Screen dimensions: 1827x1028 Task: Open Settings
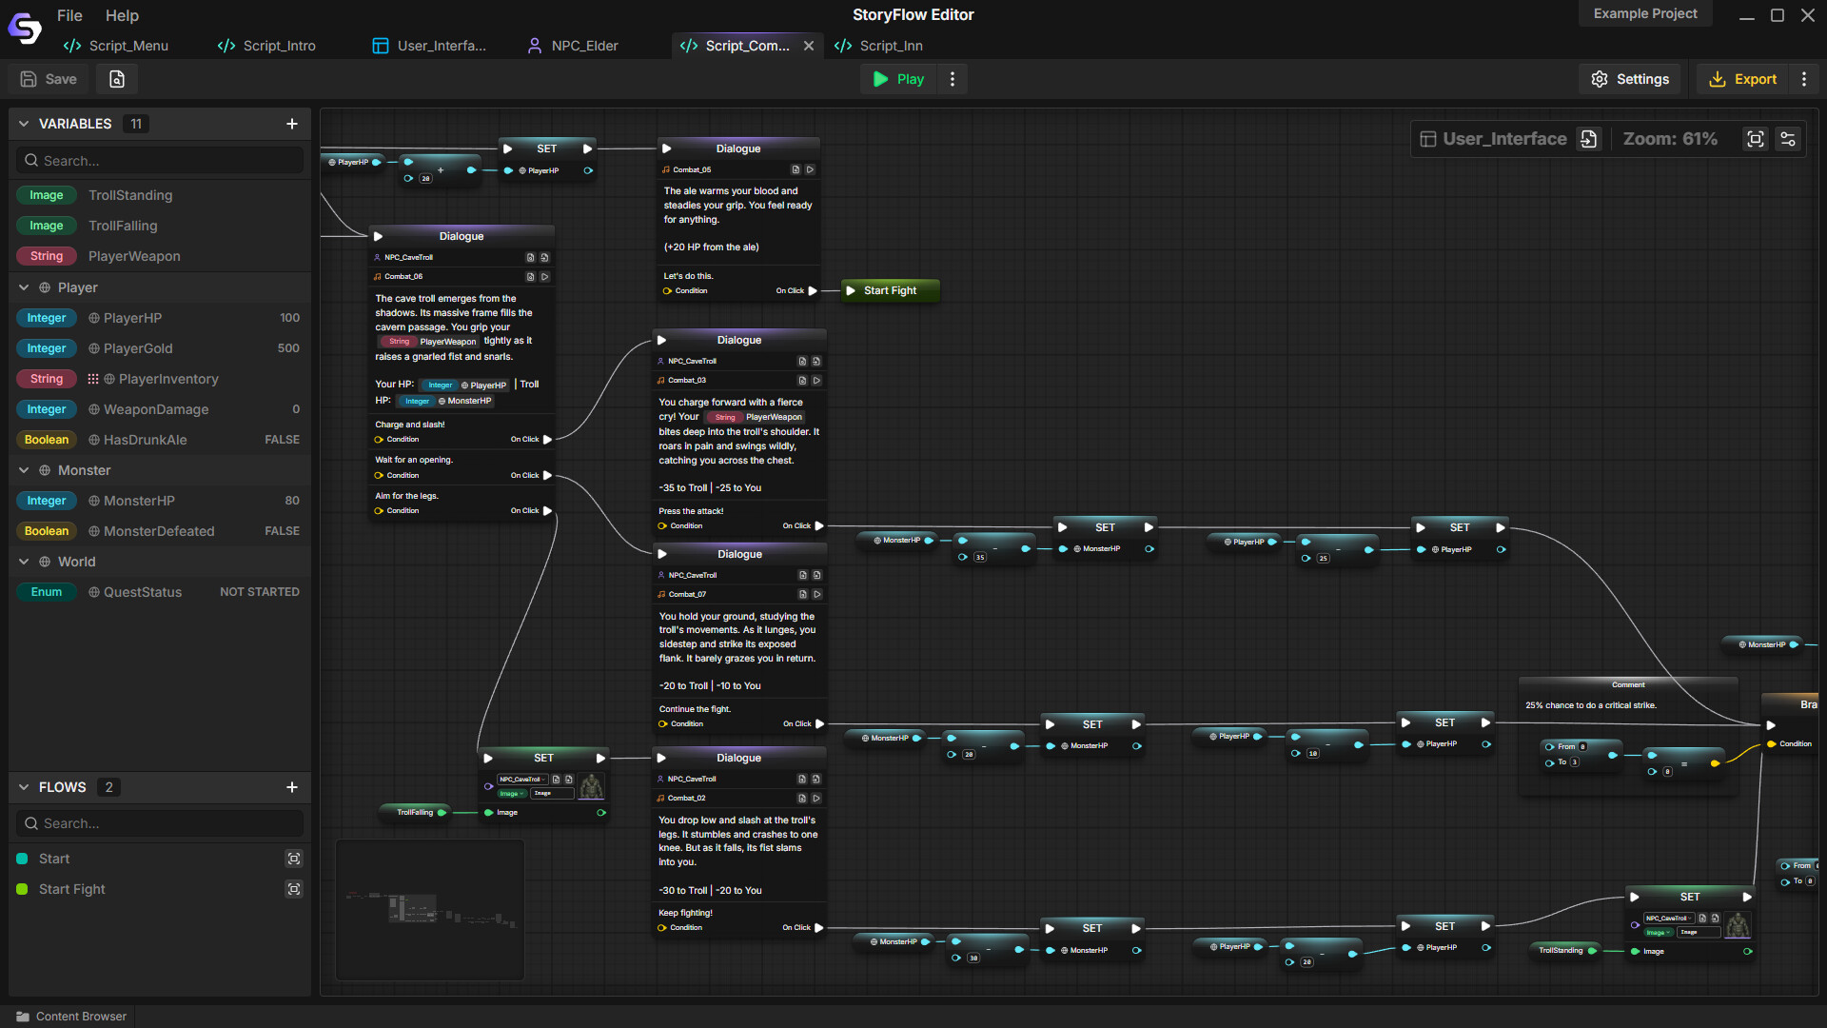pos(1630,79)
